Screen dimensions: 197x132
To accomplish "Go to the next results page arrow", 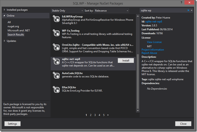I will 108,115.
